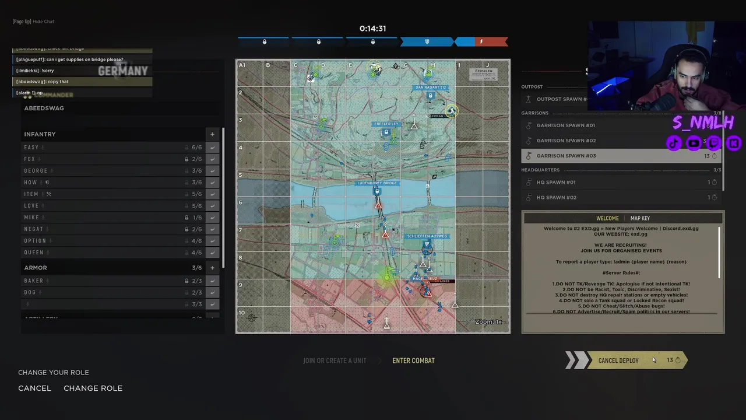
Task: Join the LOVE squad using its arrow icon
Action: [x=212, y=206]
